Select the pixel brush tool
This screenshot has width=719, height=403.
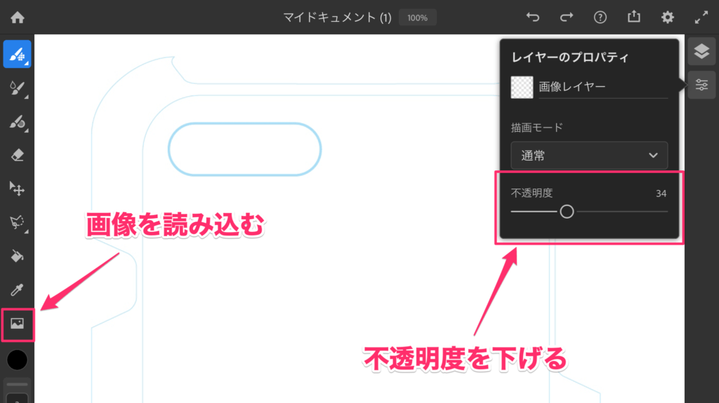[x=17, y=54]
